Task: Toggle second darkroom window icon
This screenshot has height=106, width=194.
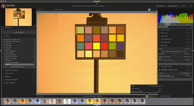Action: (x=42, y=96)
